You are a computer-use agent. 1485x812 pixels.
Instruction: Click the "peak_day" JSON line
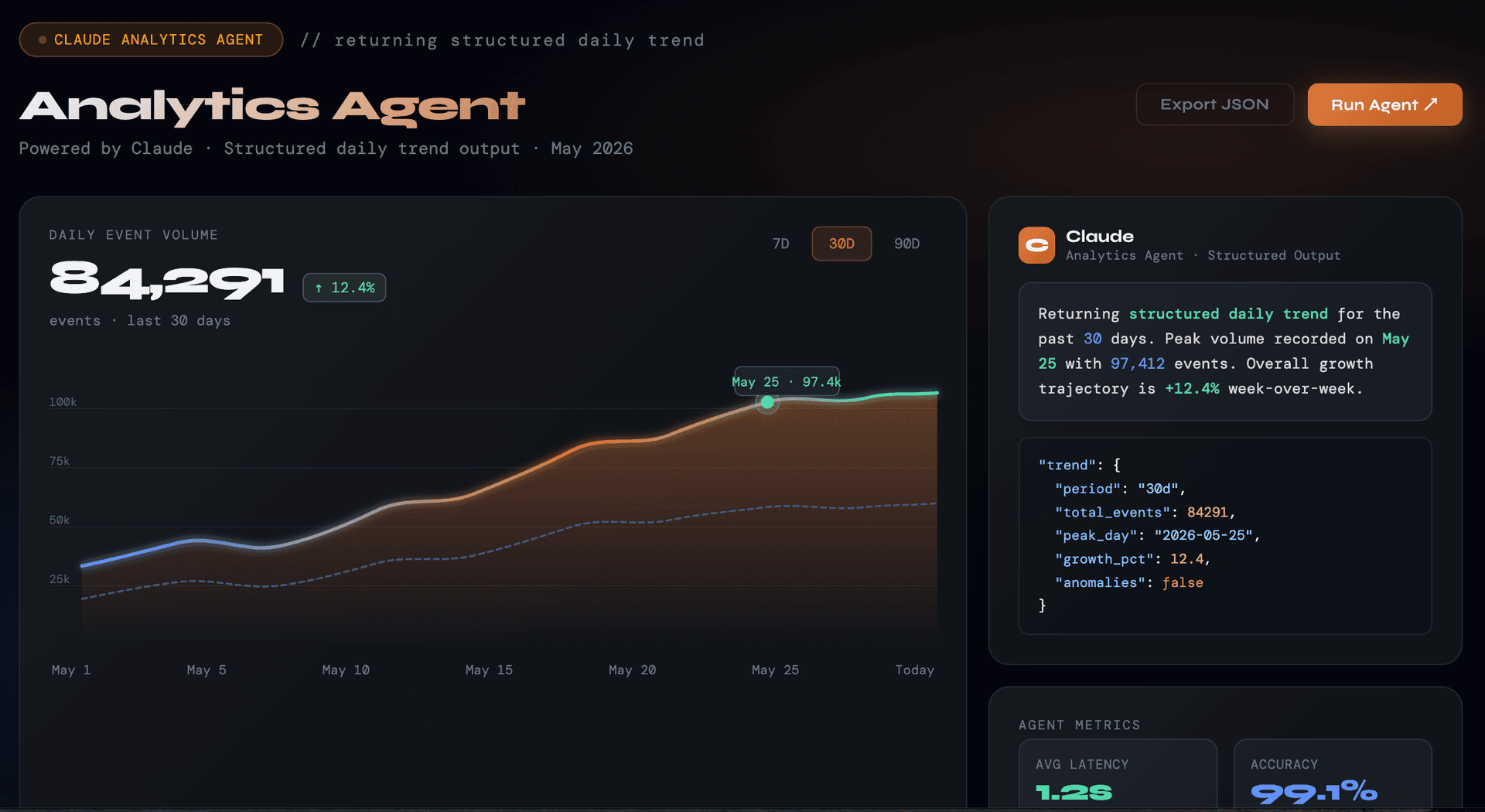1158,535
